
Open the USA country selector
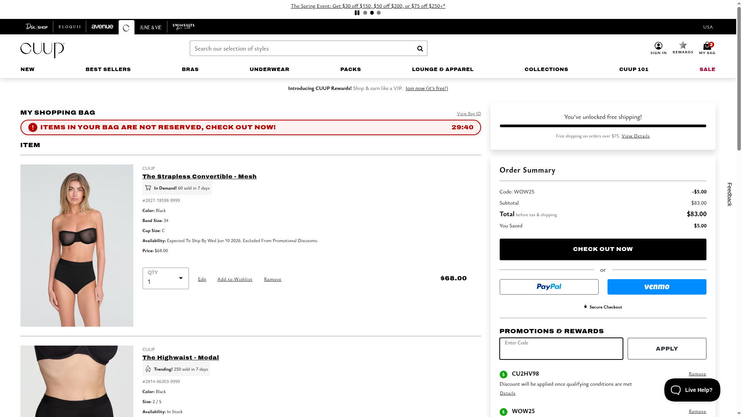[708, 27]
